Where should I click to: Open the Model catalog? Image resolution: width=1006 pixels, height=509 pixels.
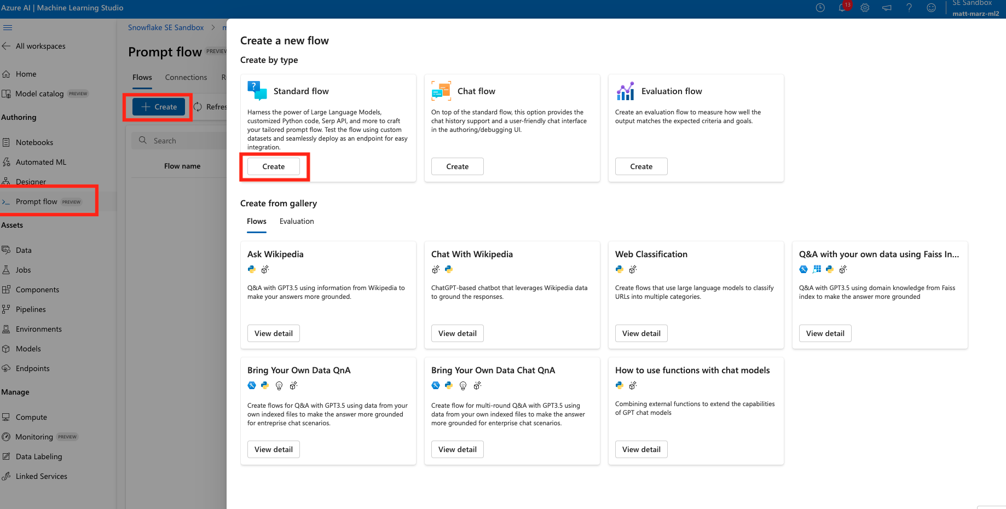(39, 93)
